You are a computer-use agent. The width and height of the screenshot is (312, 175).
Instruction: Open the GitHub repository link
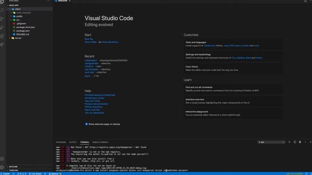[94, 107]
